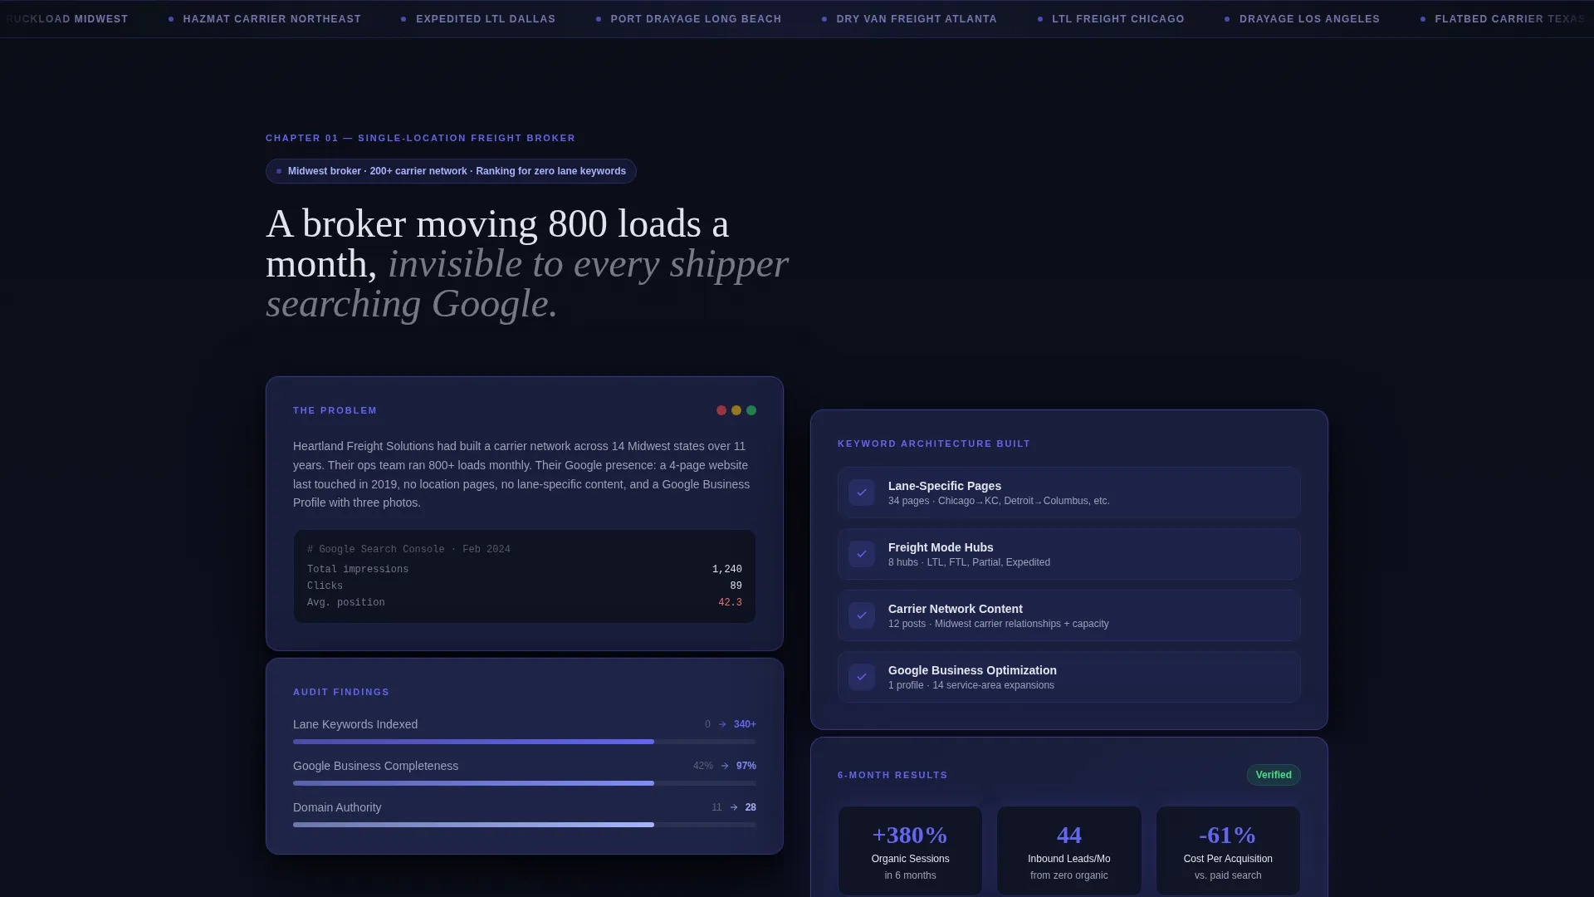
Task: Click the arrow icon in Google Business Completeness row
Action: point(725,766)
